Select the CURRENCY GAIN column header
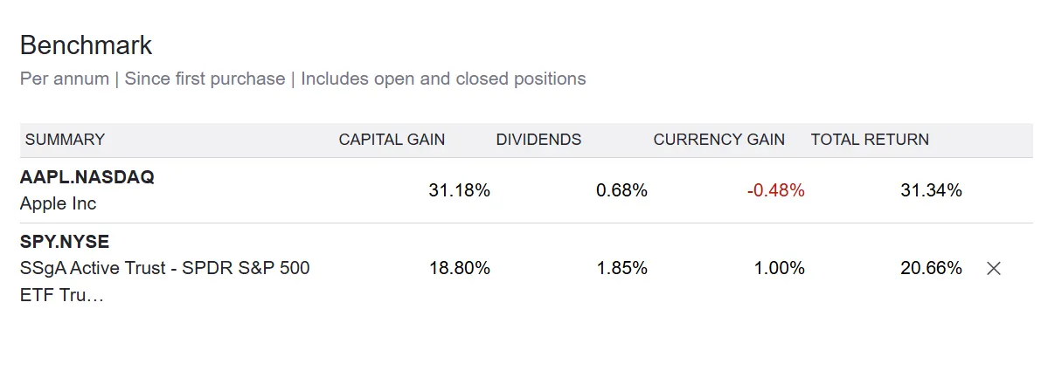Viewport: 1048px width, 371px height. (x=718, y=140)
